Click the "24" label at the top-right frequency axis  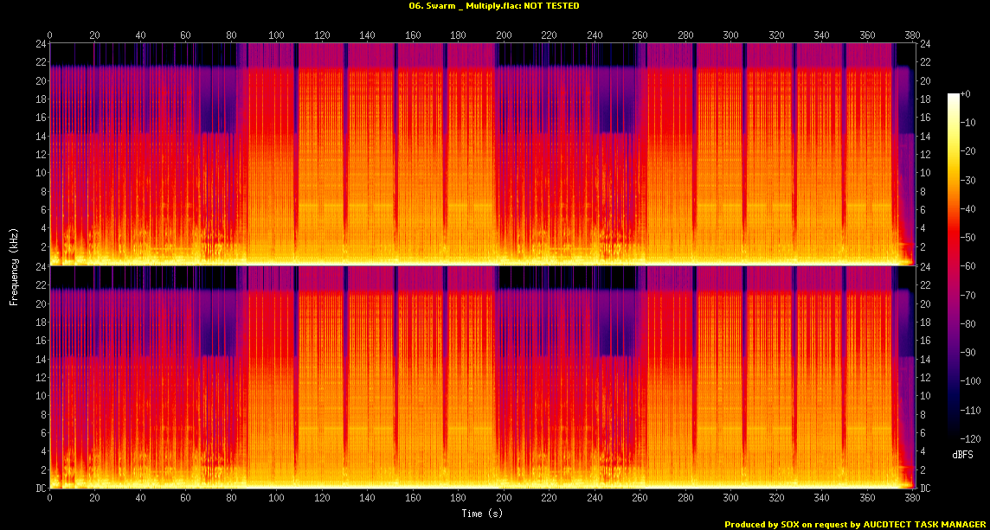point(925,44)
